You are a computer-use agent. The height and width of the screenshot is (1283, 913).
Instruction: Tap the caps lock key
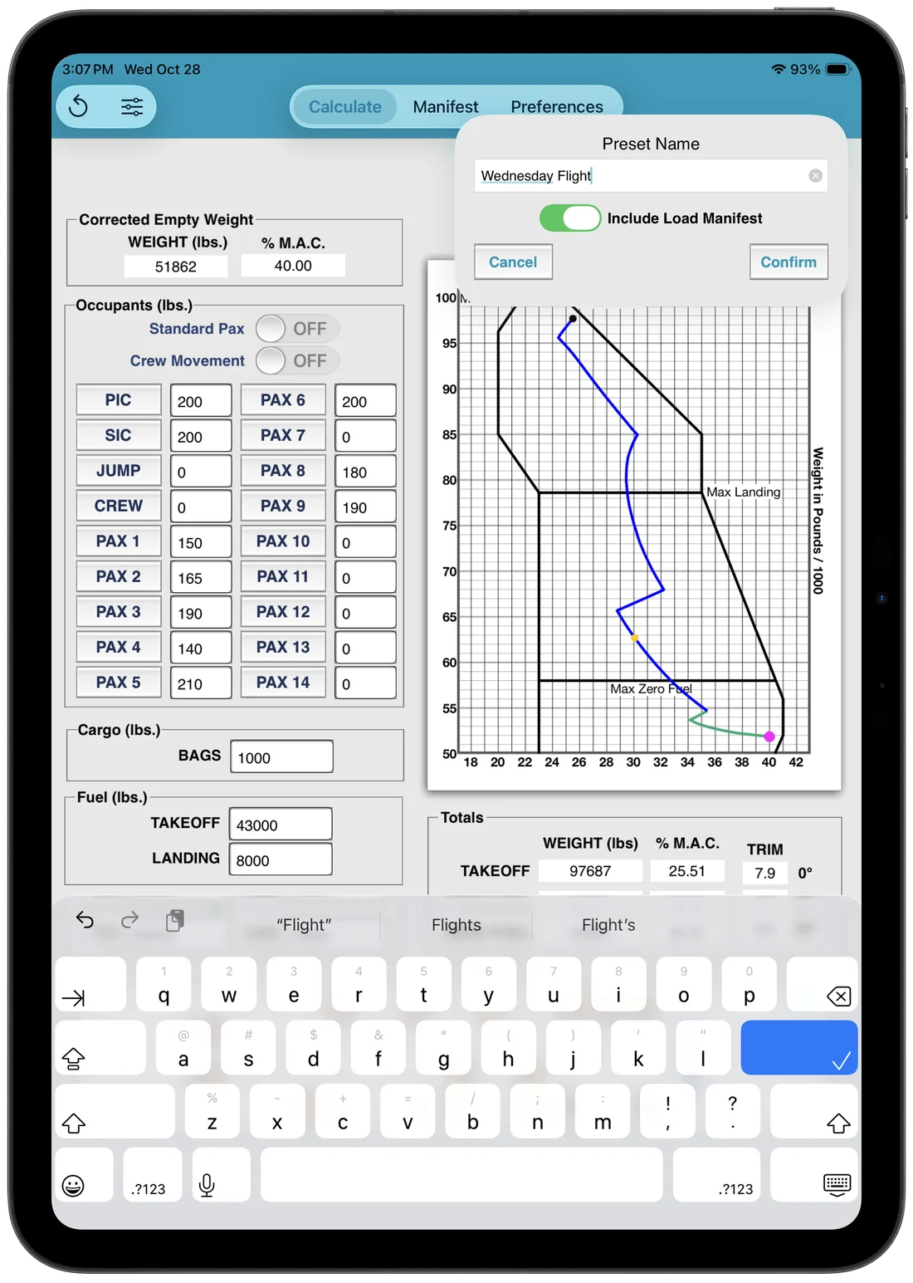(x=100, y=1048)
